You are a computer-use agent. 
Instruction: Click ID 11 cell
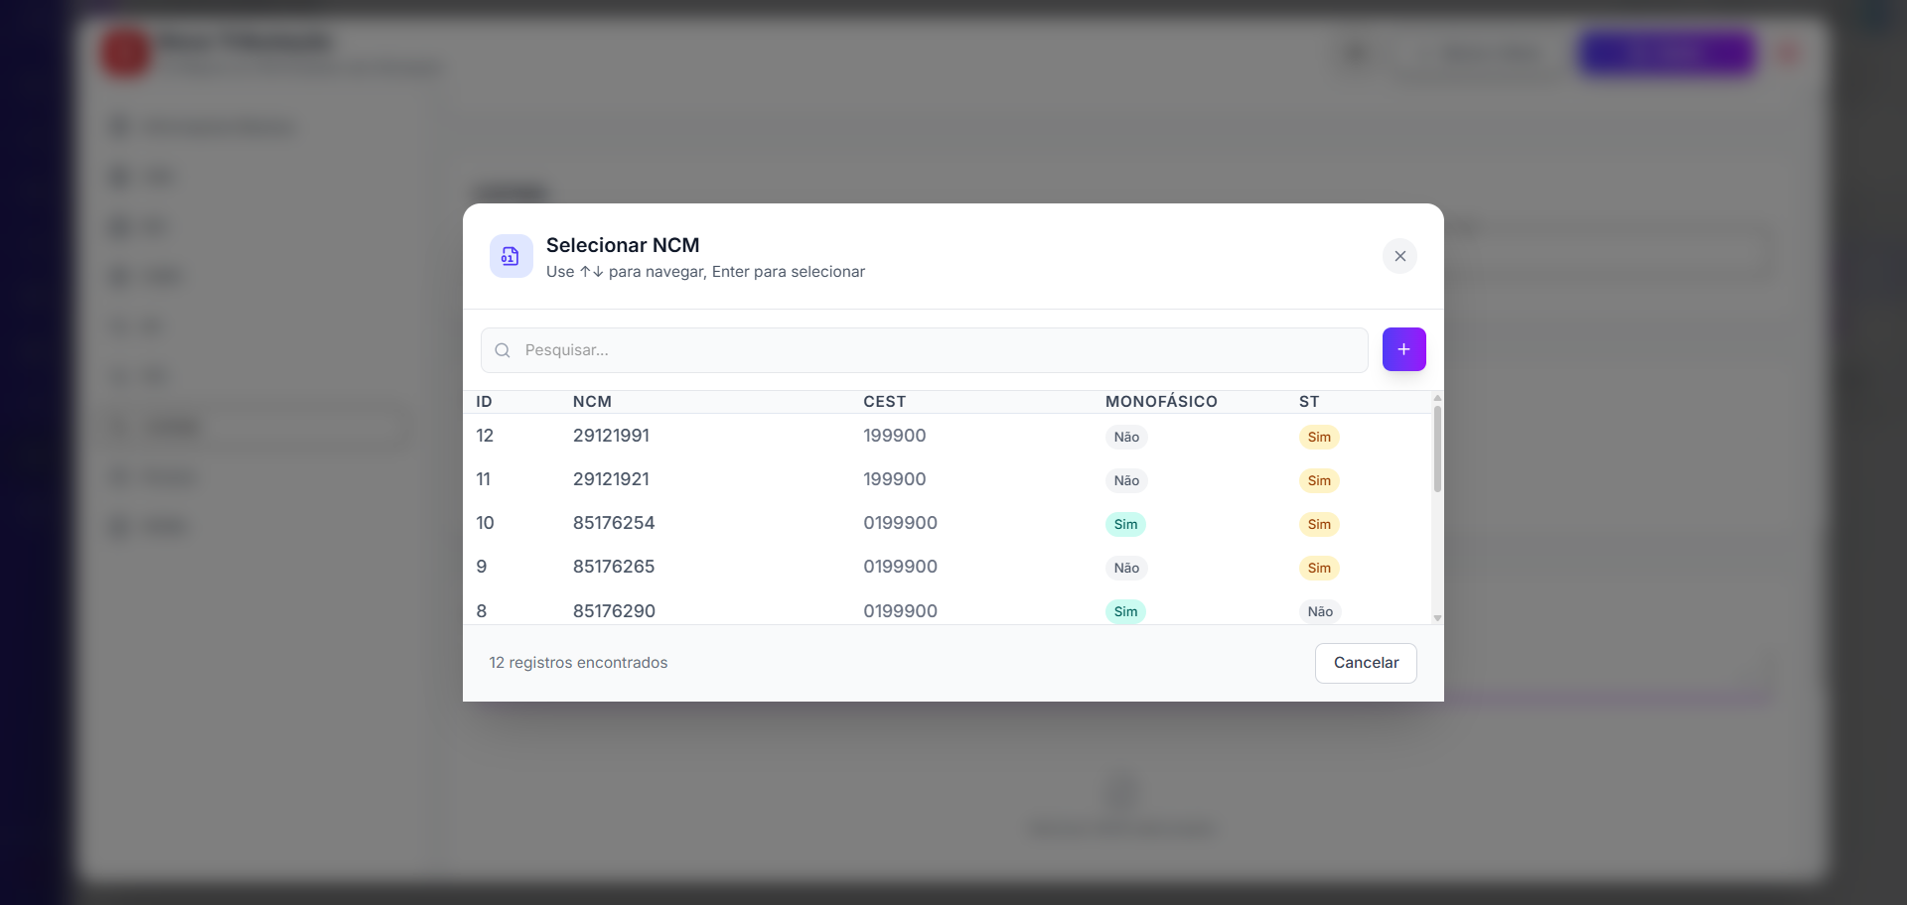484,479
